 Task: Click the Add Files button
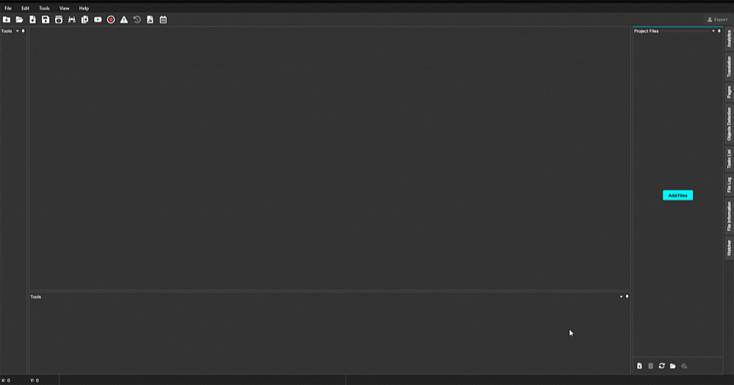tap(677, 196)
